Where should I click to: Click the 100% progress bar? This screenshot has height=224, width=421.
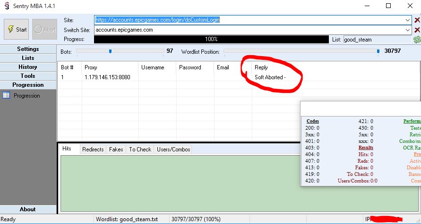point(211,40)
